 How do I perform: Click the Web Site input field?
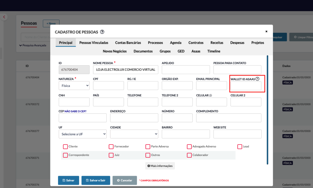click(x=237, y=134)
